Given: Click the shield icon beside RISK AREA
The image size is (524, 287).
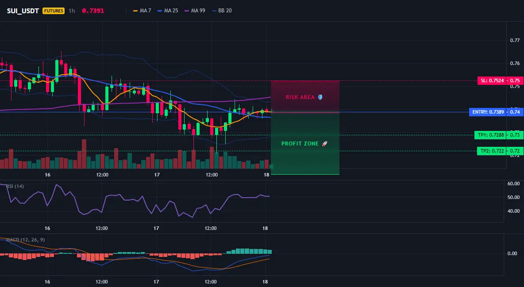Looking at the screenshot, I should tap(320, 97).
